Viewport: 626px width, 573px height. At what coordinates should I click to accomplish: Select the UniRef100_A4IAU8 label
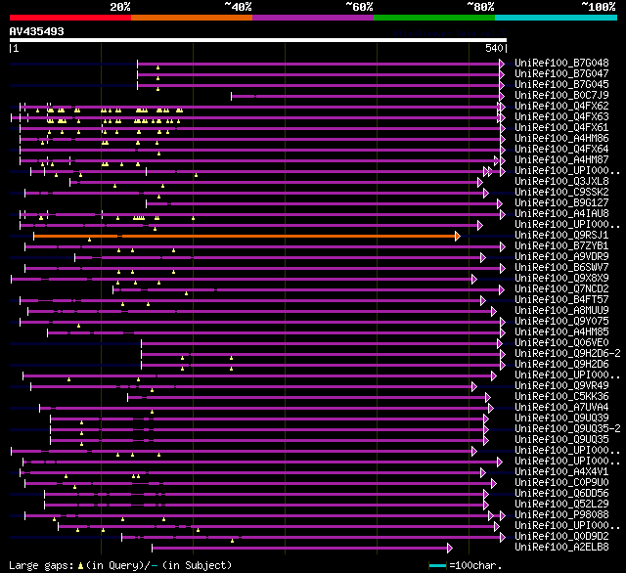(x=561, y=214)
